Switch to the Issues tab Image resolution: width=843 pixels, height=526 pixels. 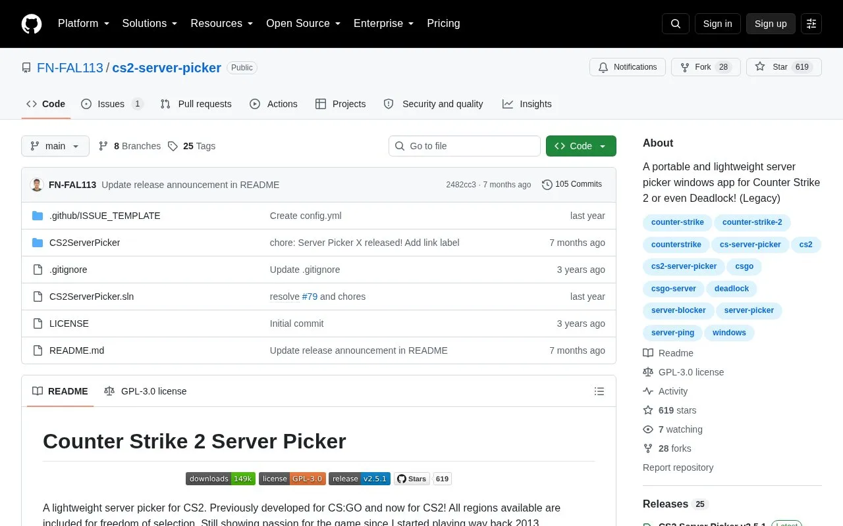pos(112,104)
